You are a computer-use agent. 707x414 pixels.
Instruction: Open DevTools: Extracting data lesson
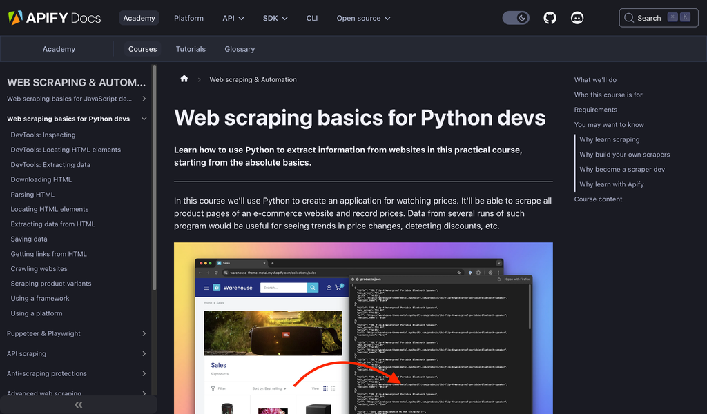50,164
